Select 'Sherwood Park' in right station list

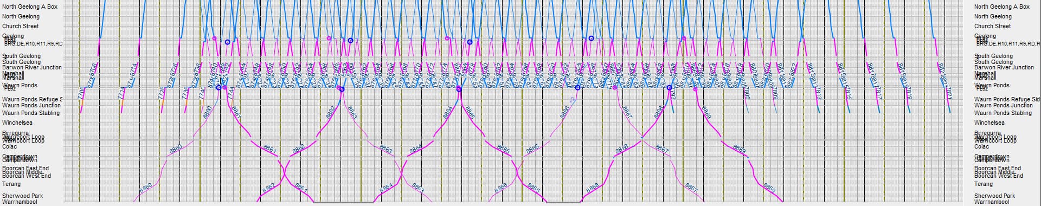point(994,196)
